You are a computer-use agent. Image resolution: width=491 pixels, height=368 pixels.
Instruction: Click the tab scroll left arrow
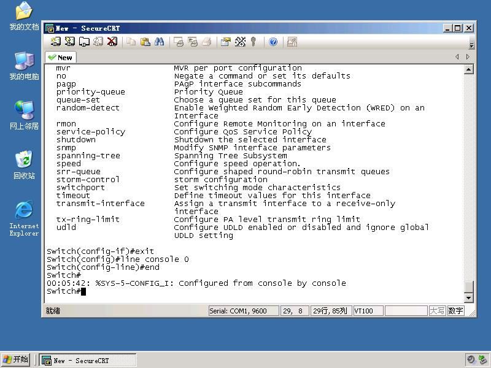click(457, 56)
